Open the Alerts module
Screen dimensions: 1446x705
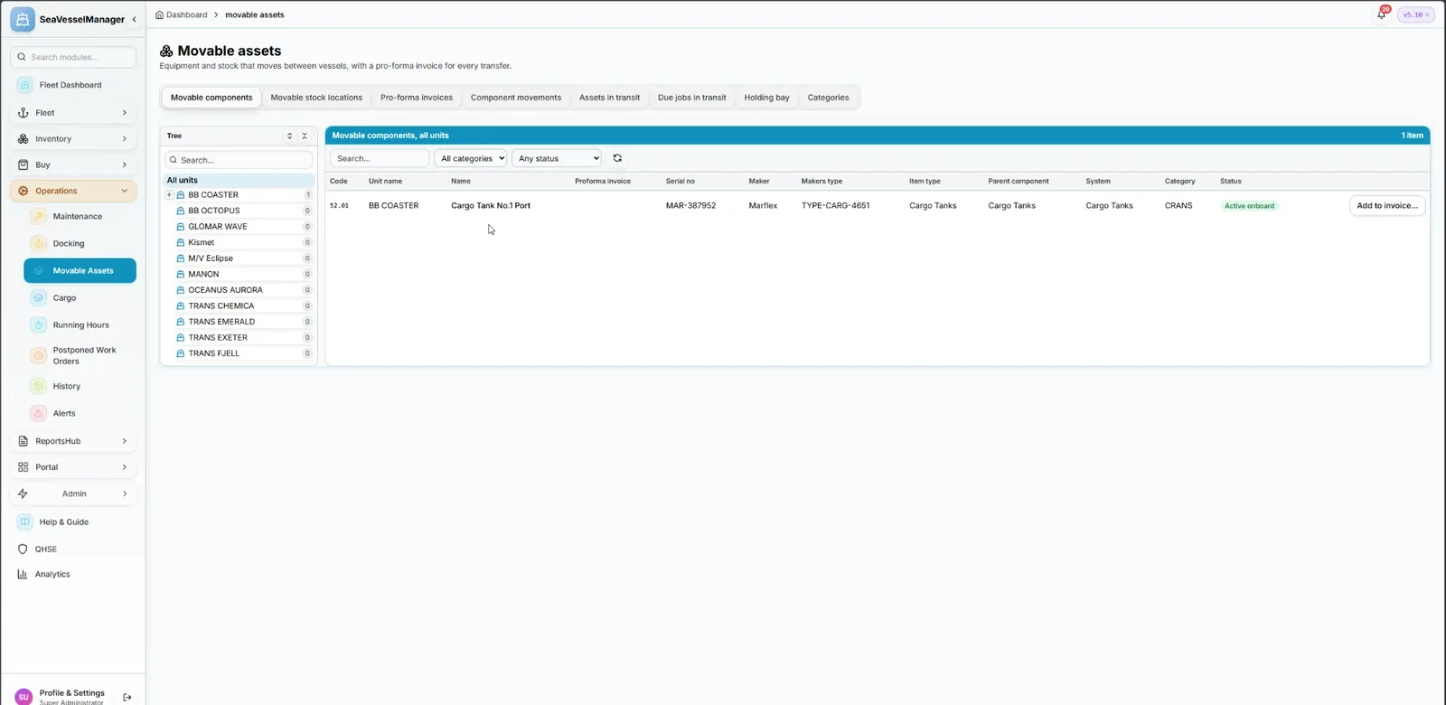coord(80,414)
